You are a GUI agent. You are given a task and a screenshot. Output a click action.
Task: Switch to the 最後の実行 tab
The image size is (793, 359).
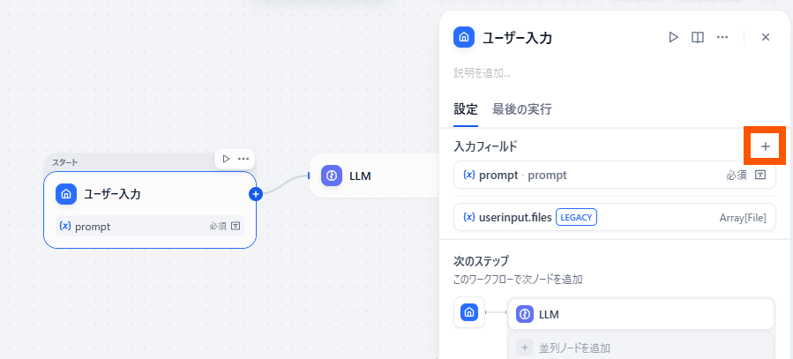pos(521,109)
